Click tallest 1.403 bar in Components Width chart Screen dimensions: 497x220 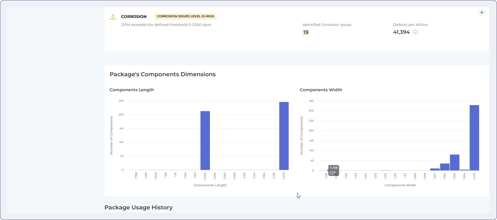[474, 138]
